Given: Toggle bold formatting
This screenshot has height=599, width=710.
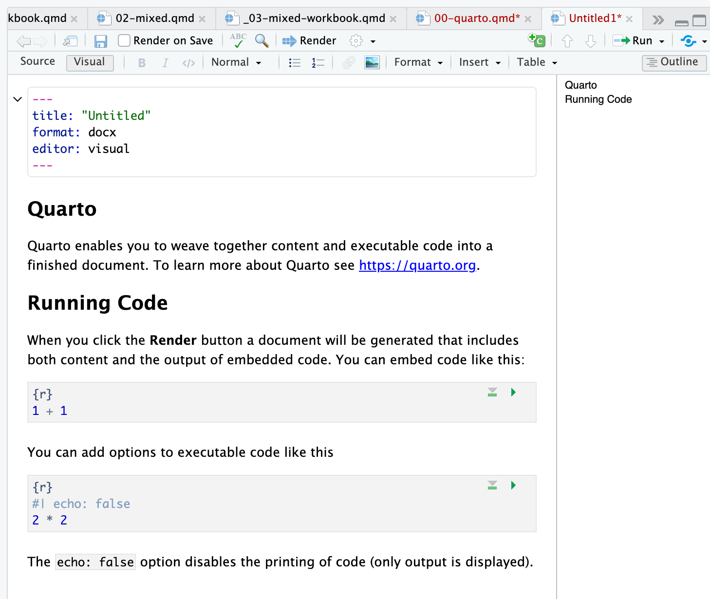Looking at the screenshot, I should (x=142, y=63).
